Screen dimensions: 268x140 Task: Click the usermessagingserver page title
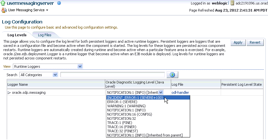(30, 3)
